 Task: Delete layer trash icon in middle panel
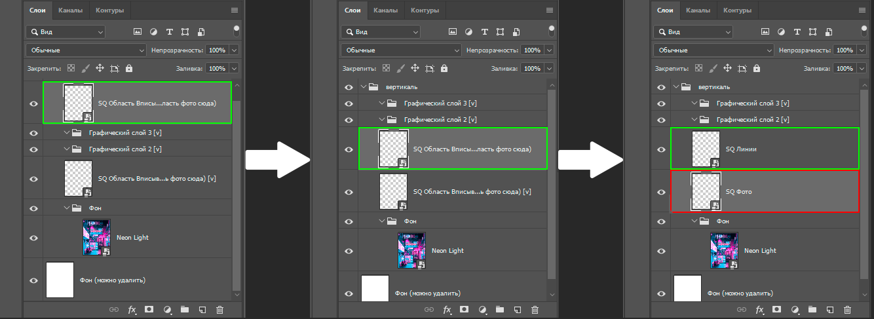coord(535,309)
